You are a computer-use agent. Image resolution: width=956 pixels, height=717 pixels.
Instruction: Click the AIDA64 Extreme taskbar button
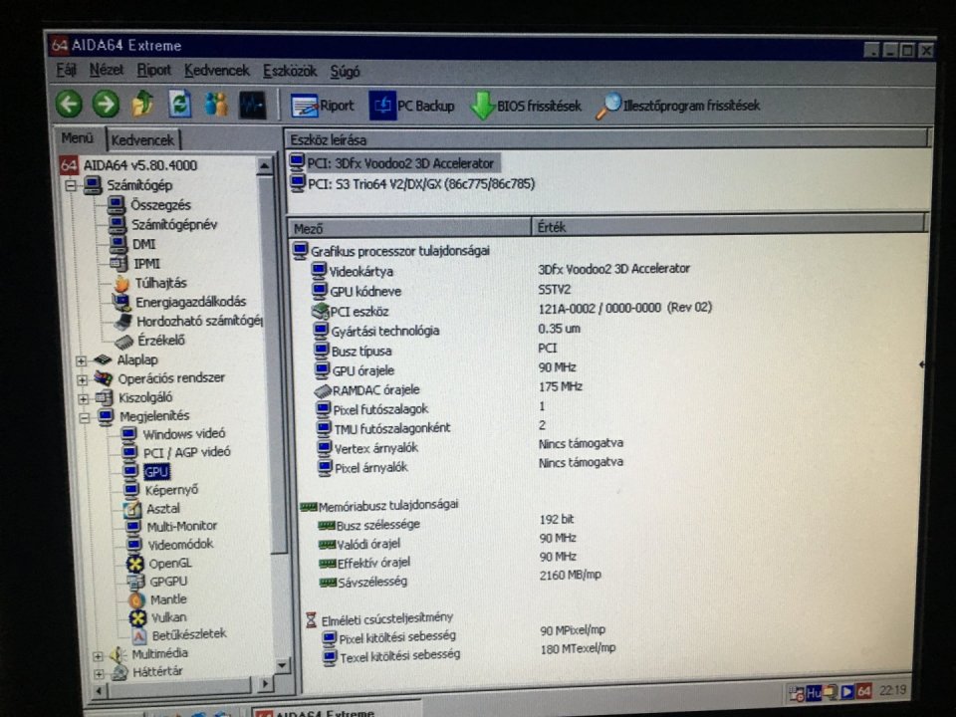335,711
